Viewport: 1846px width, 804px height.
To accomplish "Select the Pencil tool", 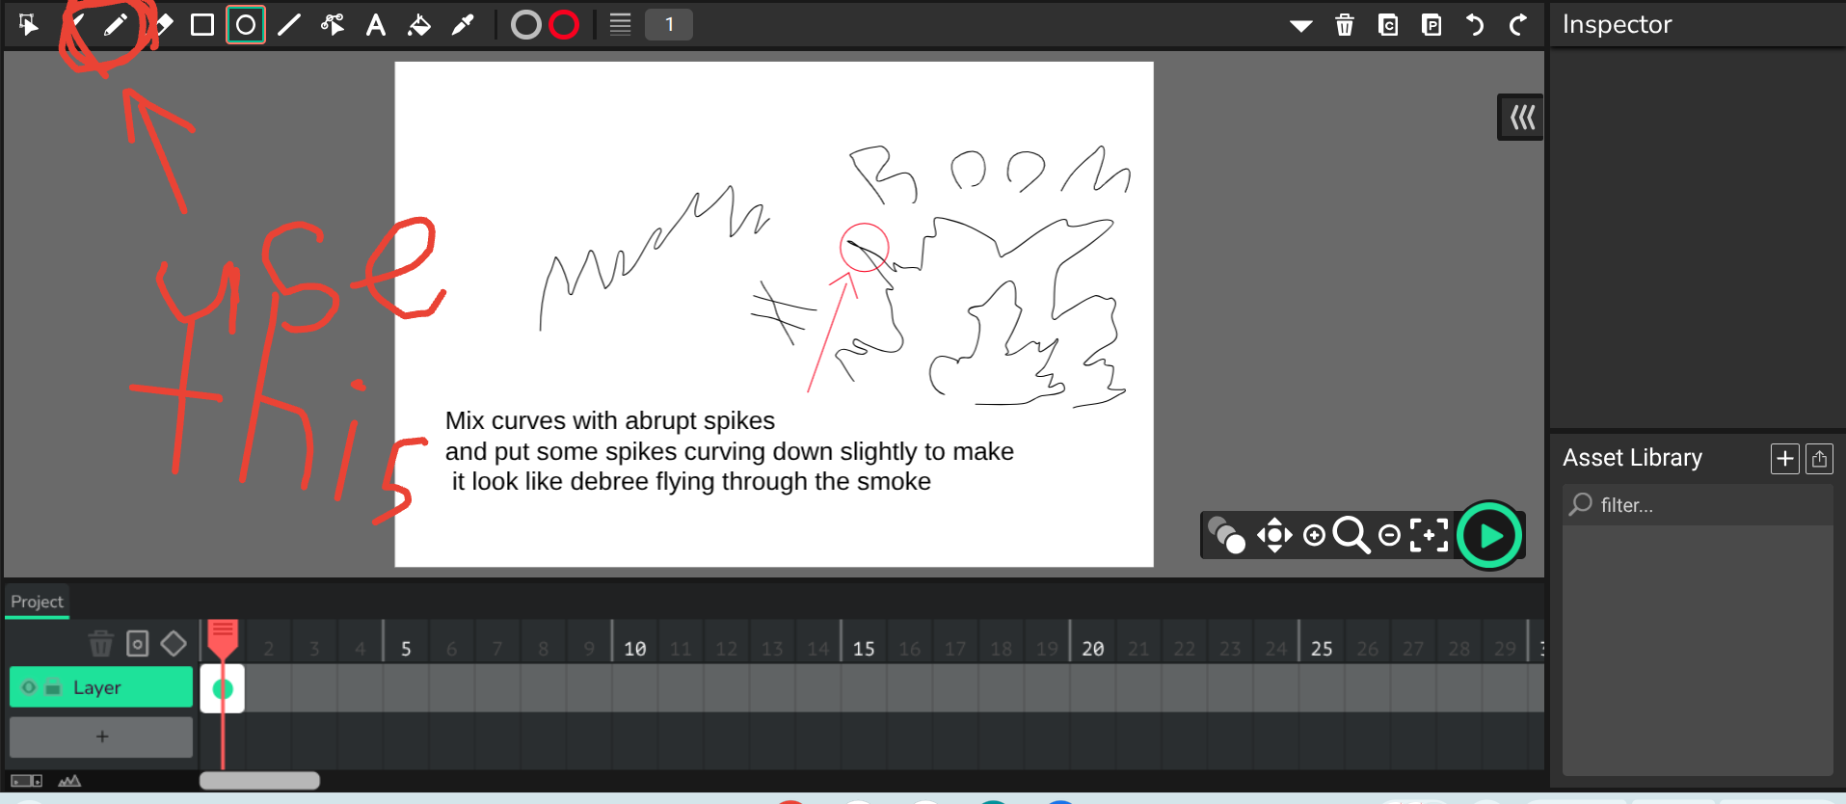I will (116, 25).
